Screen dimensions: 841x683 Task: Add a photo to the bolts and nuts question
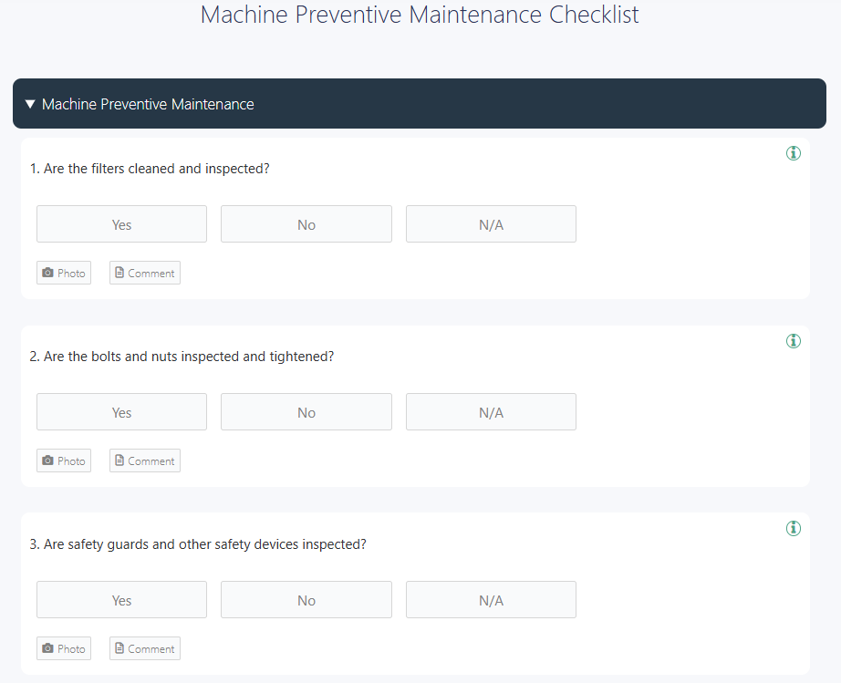pyautogui.click(x=64, y=461)
